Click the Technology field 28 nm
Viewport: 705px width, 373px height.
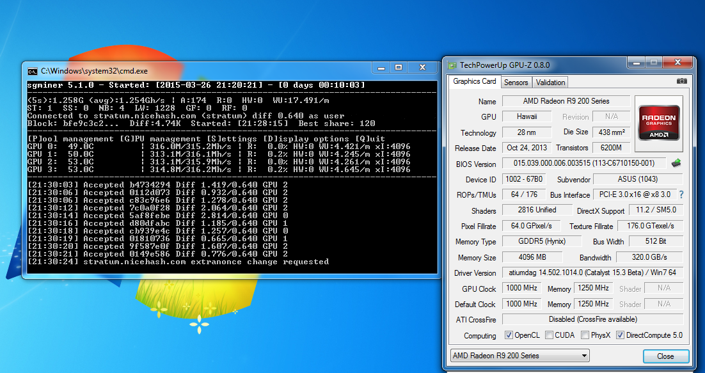tap(527, 132)
